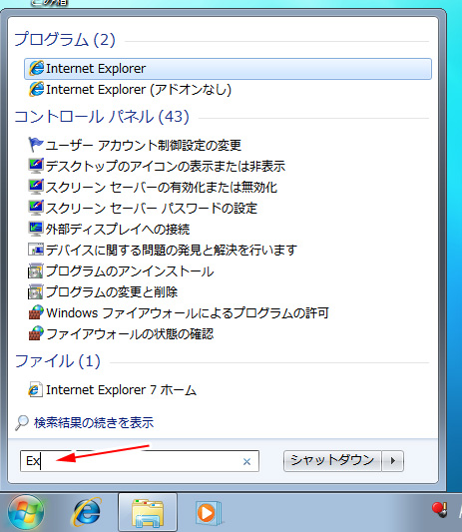
Task: Click the シャットダウン button
Action: (332, 461)
